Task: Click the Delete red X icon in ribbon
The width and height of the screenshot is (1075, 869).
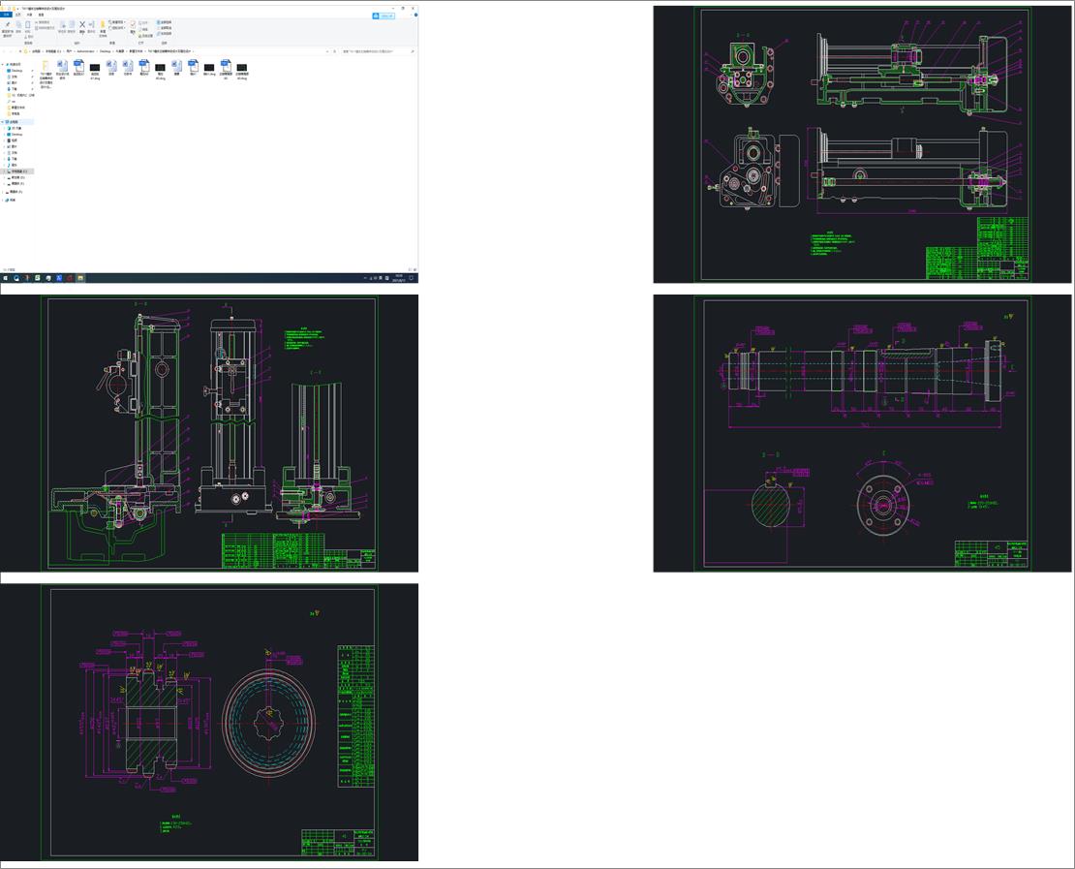Action: [81, 25]
